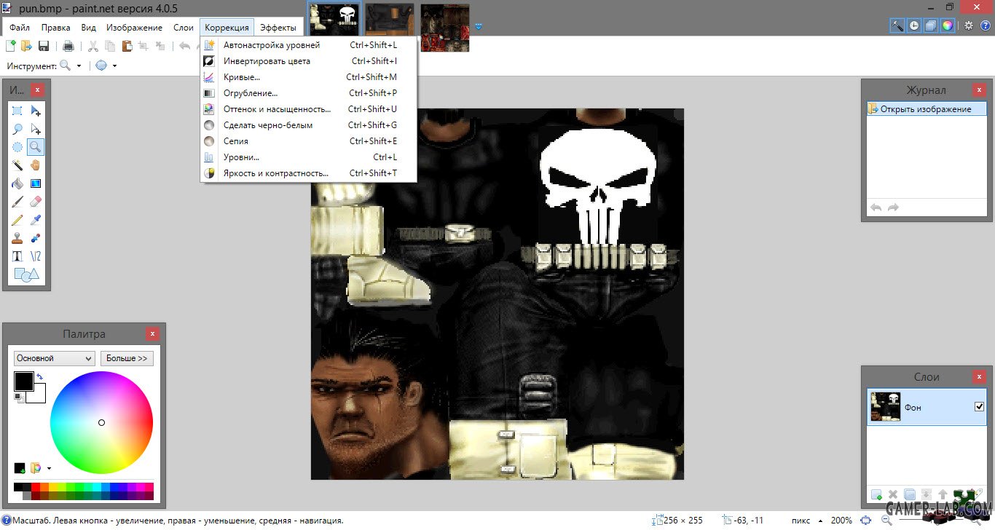Click the Paste clipboard icon
995x530 pixels.
127,46
